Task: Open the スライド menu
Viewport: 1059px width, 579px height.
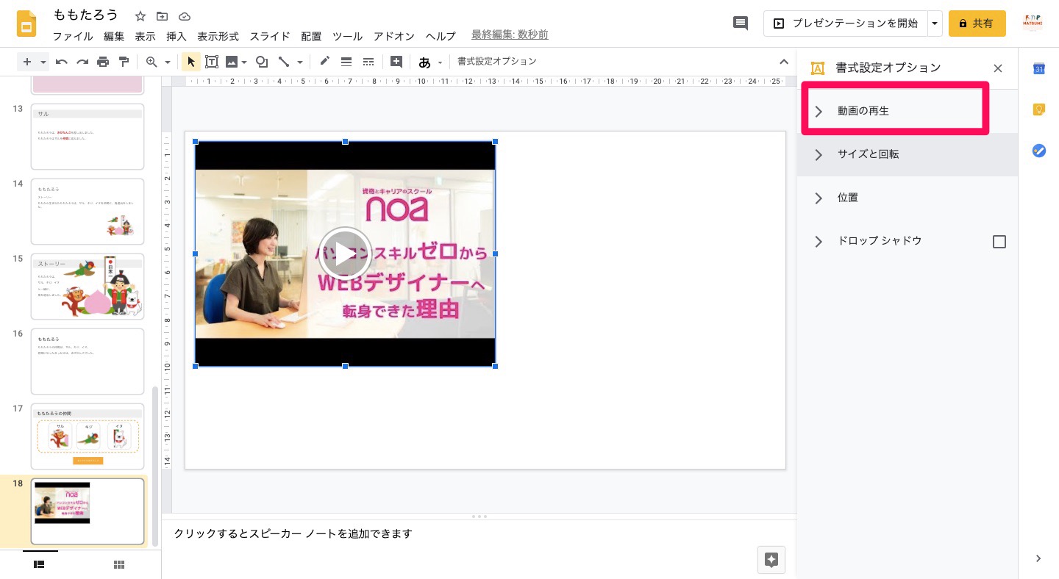Action: [x=270, y=36]
